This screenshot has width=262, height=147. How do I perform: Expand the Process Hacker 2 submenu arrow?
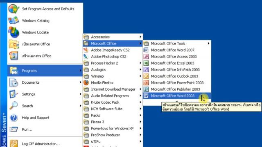pos(140,63)
